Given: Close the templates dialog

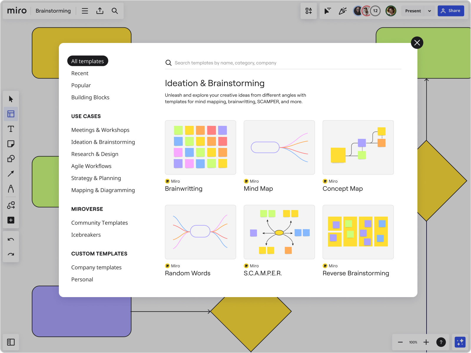Looking at the screenshot, I should point(417,43).
